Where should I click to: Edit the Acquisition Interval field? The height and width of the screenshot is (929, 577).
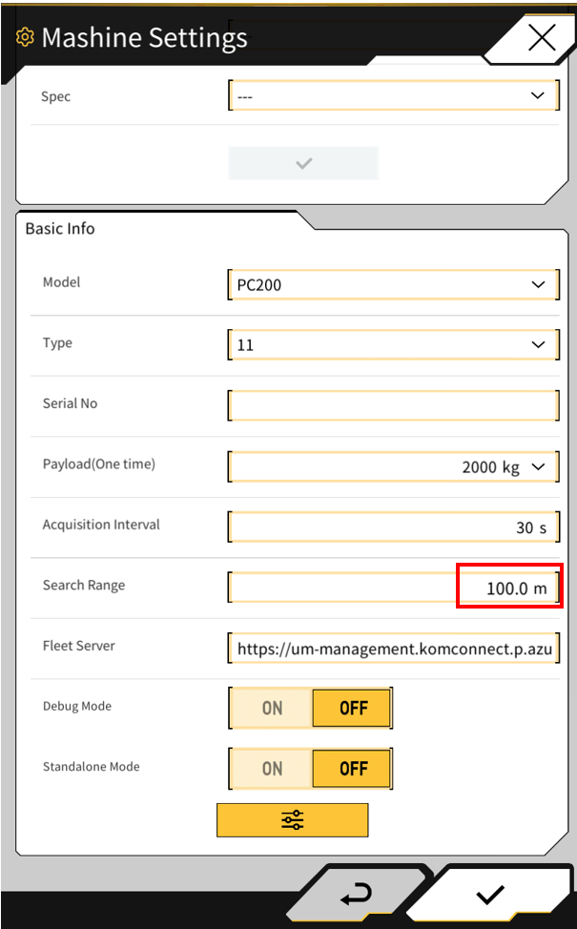tap(393, 526)
